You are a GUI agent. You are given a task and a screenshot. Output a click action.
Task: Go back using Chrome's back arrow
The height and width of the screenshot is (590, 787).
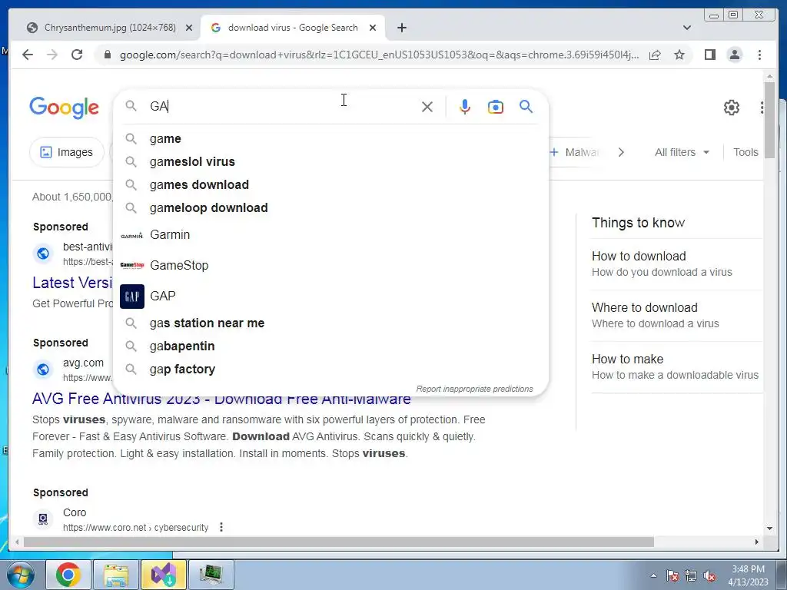pos(28,55)
